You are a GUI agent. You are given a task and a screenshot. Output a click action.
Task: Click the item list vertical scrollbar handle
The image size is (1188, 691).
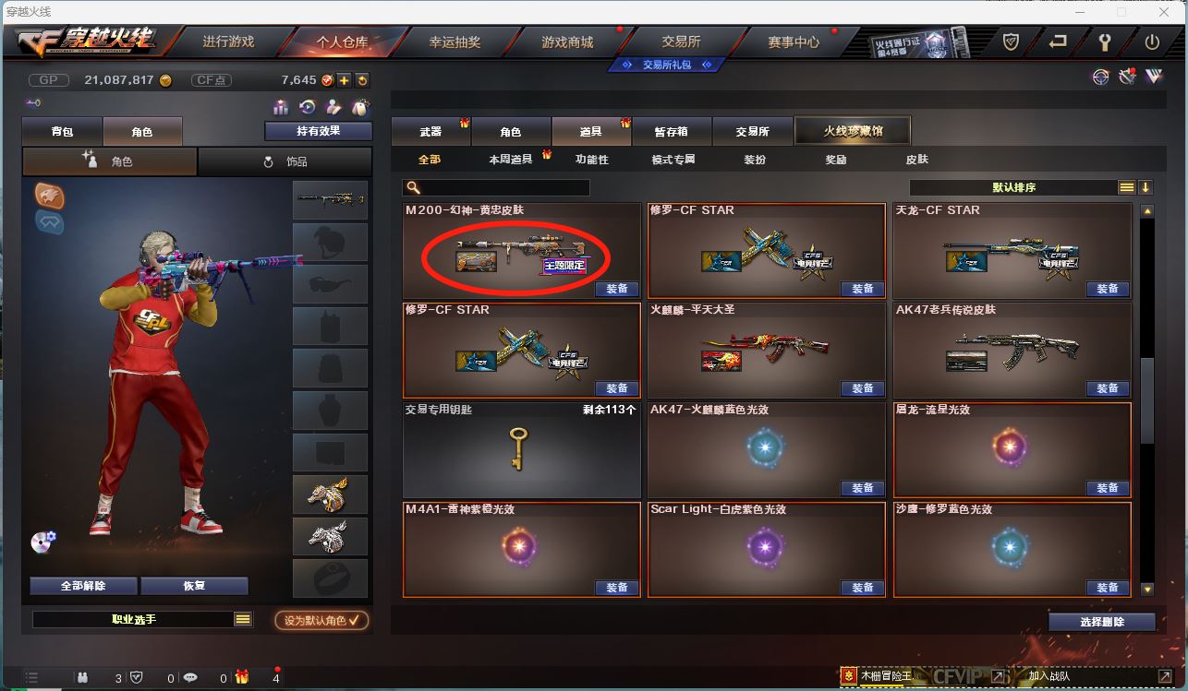pos(1147,401)
